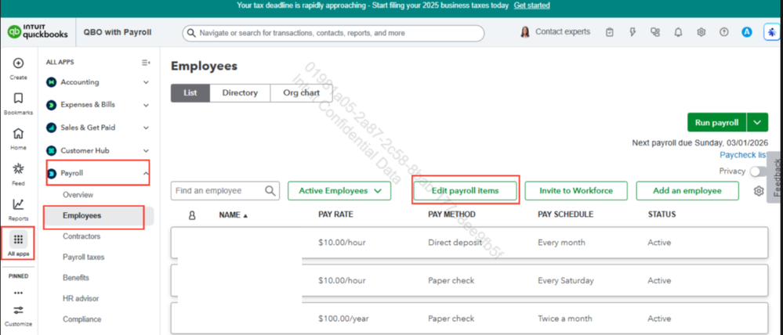Open the All apps grid icon

(x=18, y=240)
